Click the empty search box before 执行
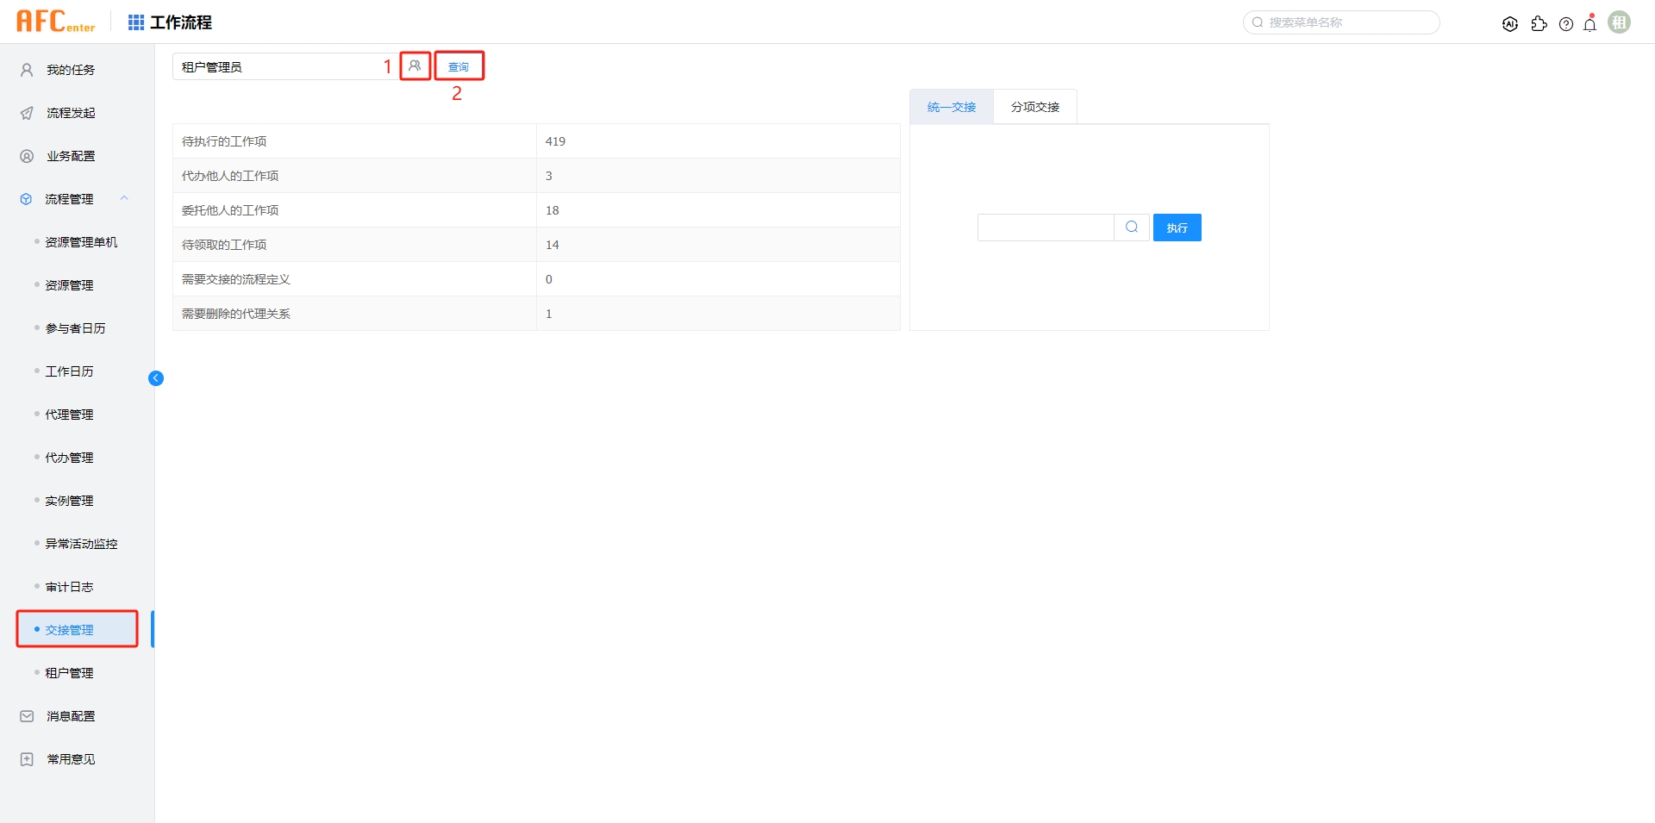Viewport: 1655px width, 823px height. point(1045,227)
